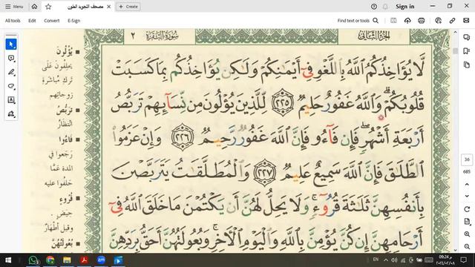The image size is (475, 267).
Task: Click the page display settings icon
Action: click(467, 222)
